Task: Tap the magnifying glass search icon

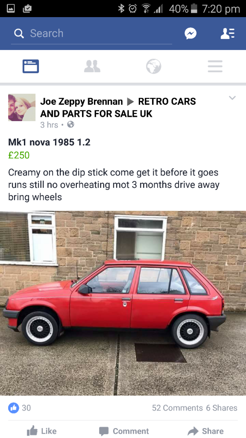Action: [x=19, y=33]
